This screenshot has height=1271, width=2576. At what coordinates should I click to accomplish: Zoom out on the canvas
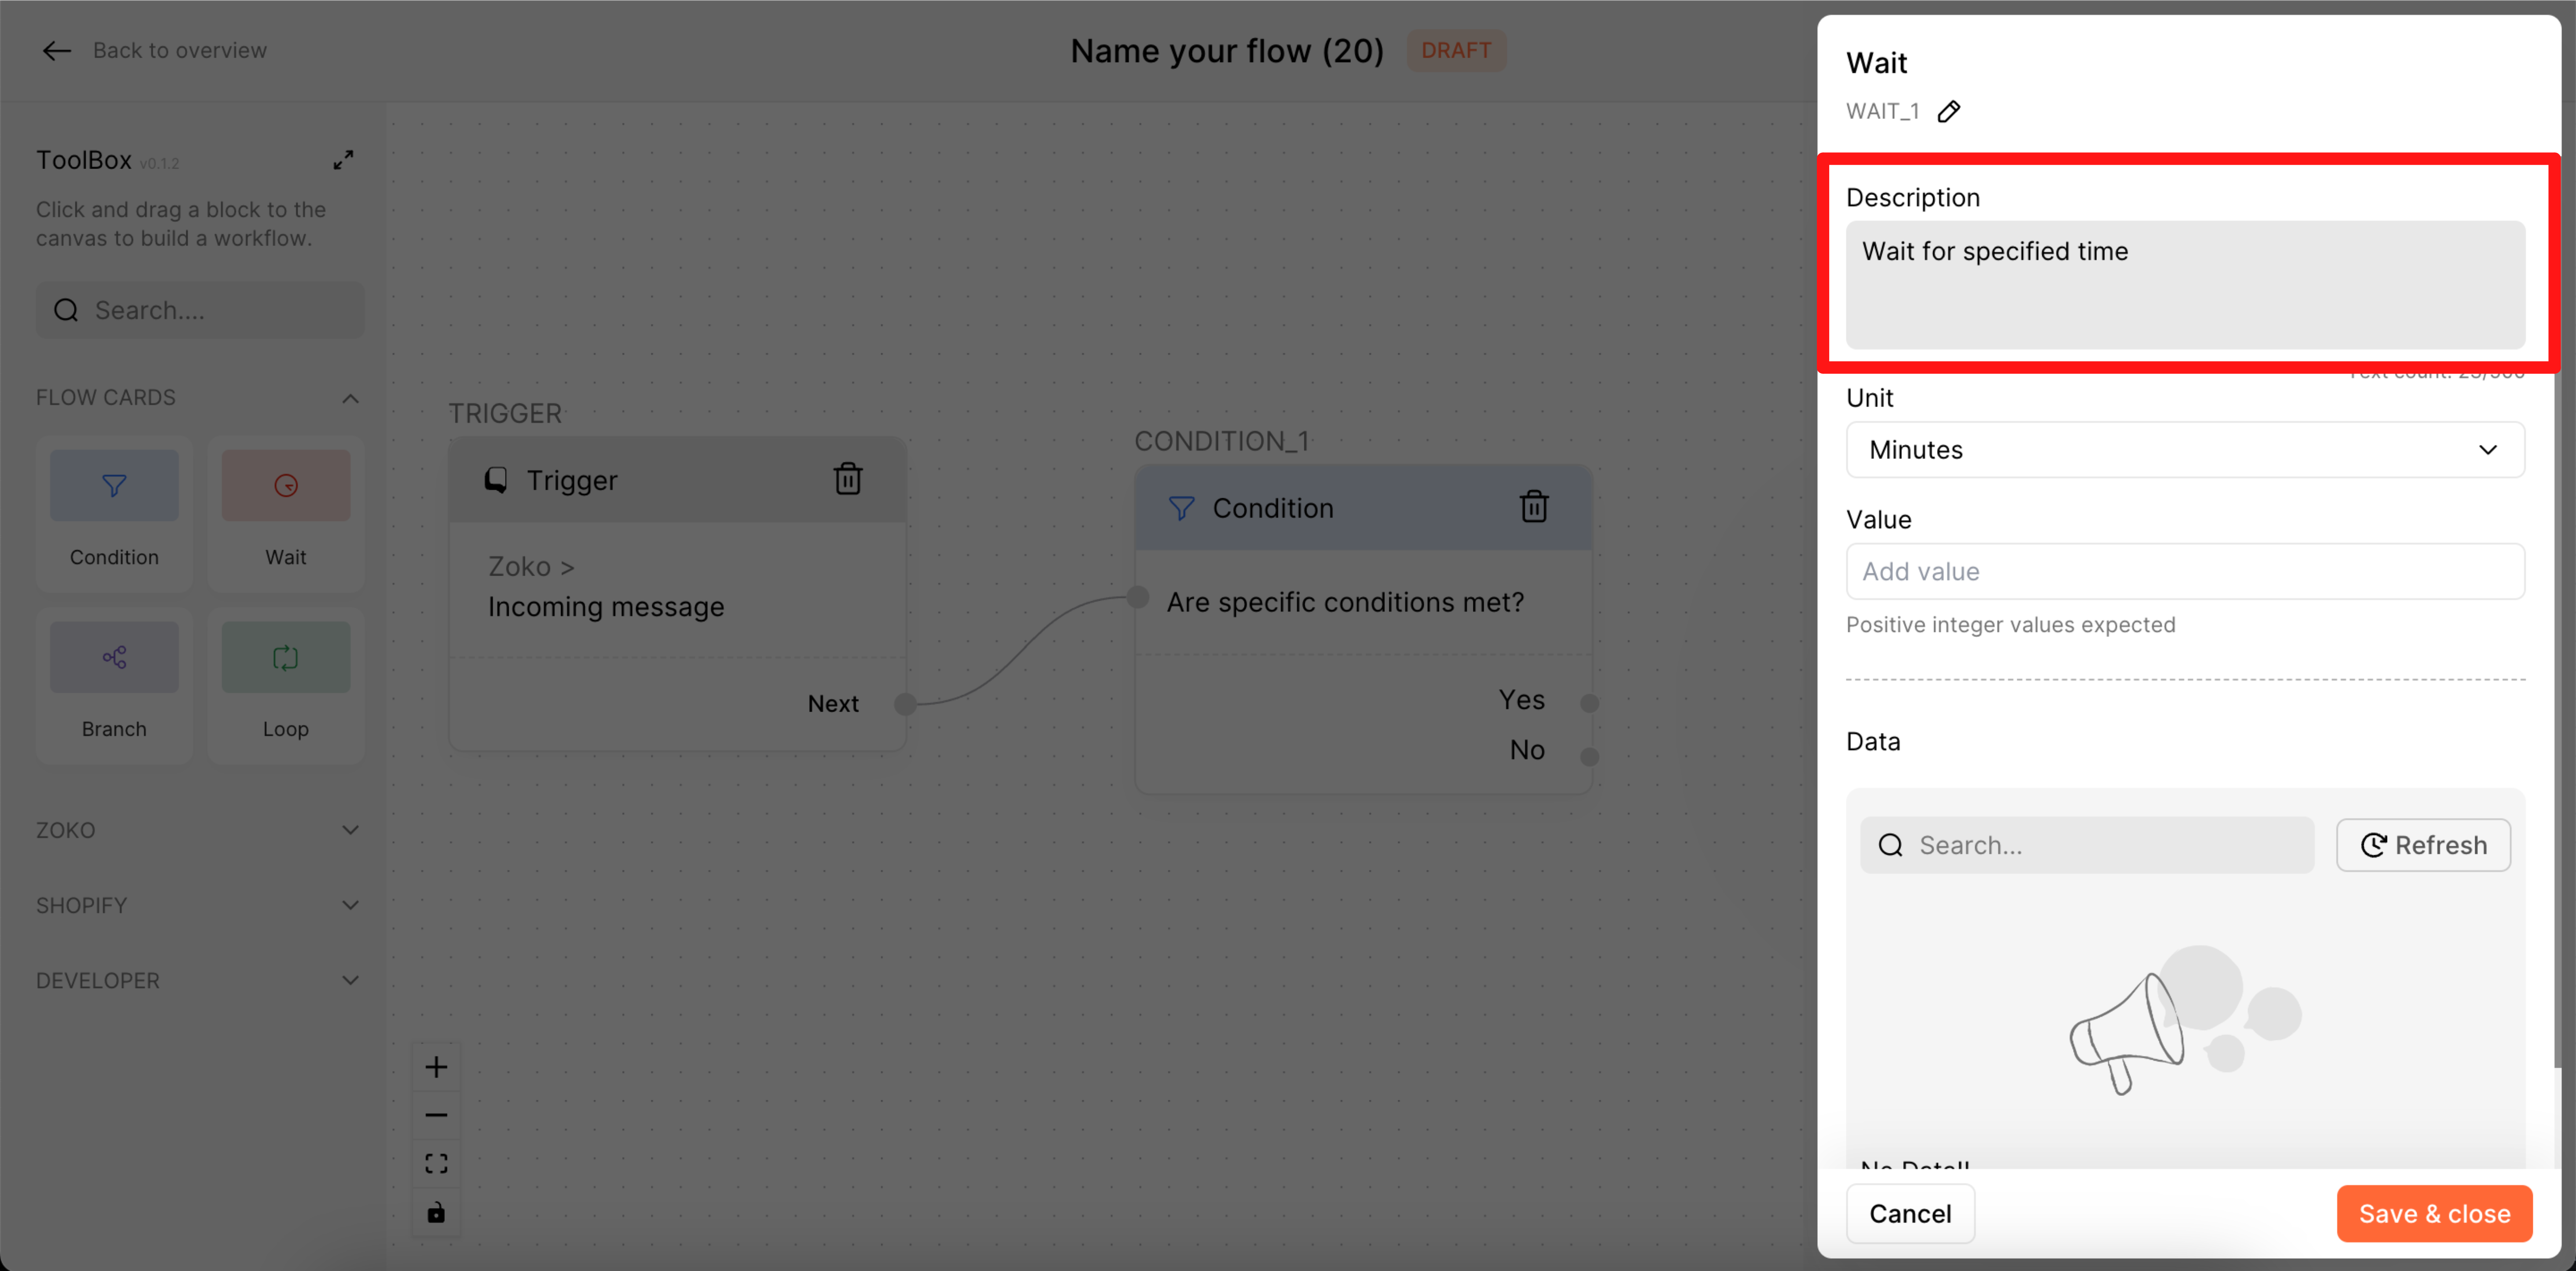(x=436, y=1115)
